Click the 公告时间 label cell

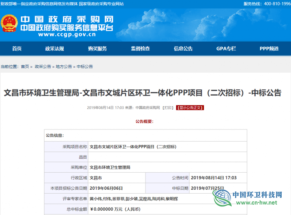(167, 178)
